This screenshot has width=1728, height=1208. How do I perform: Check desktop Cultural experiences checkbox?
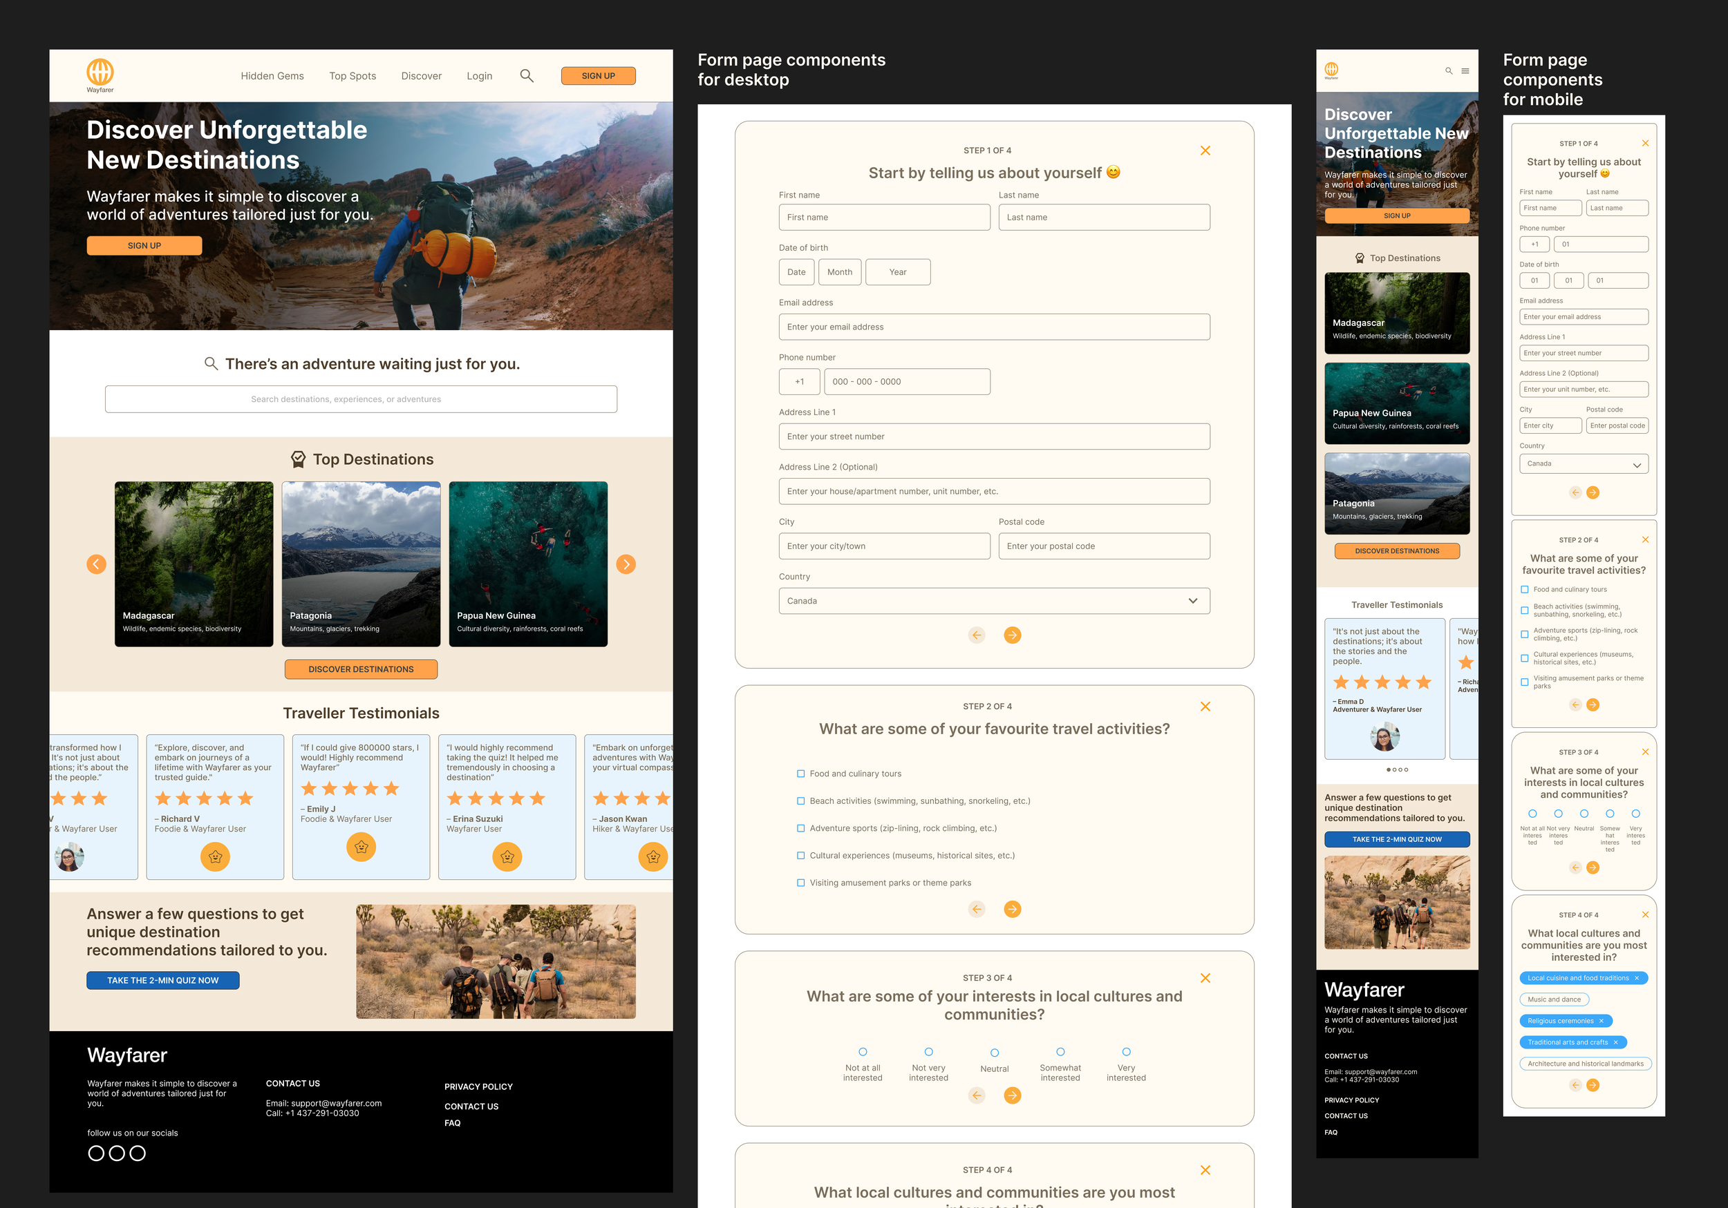click(801, 855)
